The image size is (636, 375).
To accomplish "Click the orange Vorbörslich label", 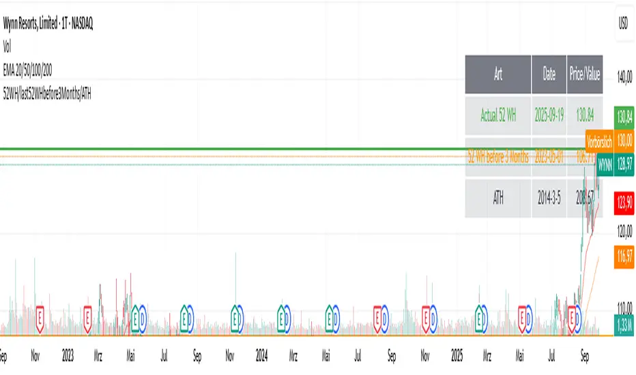I will coord(599,142).
